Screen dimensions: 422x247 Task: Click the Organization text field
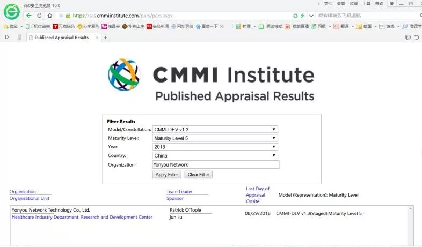tap(216, 164)
